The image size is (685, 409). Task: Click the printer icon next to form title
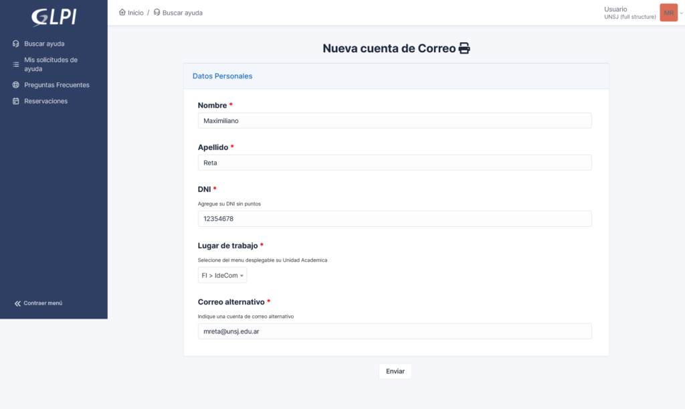[x=464, y=48]
